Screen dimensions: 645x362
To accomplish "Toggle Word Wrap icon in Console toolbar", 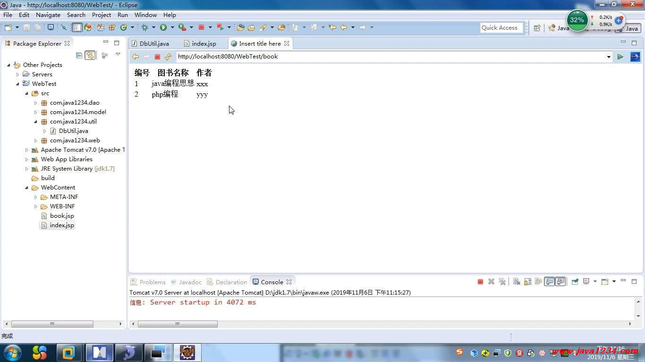I will (x=538, y=281).
